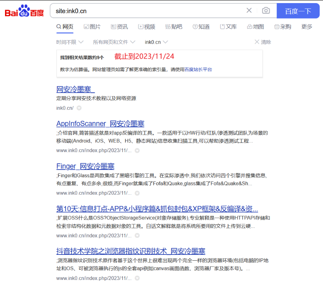This screenshot has width=323, height=285.
Task: Open the options arrow next to the ink0.cn/ URL
Action: [79, 108]
